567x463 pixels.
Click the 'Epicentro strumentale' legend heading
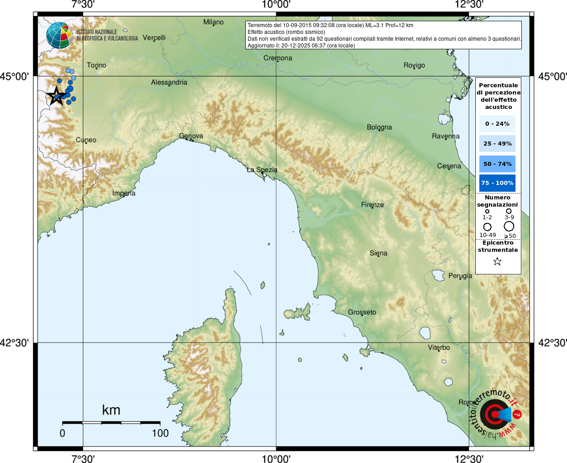pyautogui.click(x=498, y=246)
